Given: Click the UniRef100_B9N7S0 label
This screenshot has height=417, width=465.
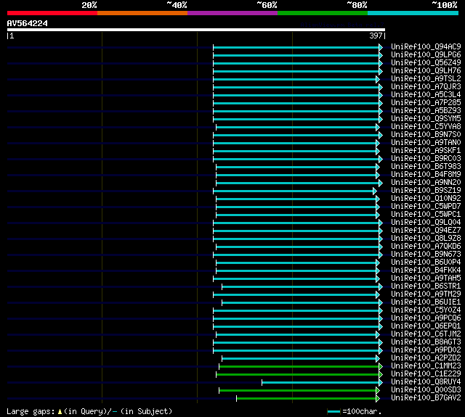Looking at the screenshot, I should pos(426,135).
